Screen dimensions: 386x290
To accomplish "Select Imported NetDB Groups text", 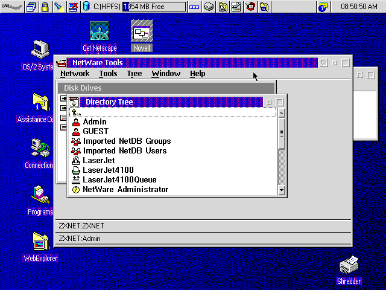I will 127,141.
